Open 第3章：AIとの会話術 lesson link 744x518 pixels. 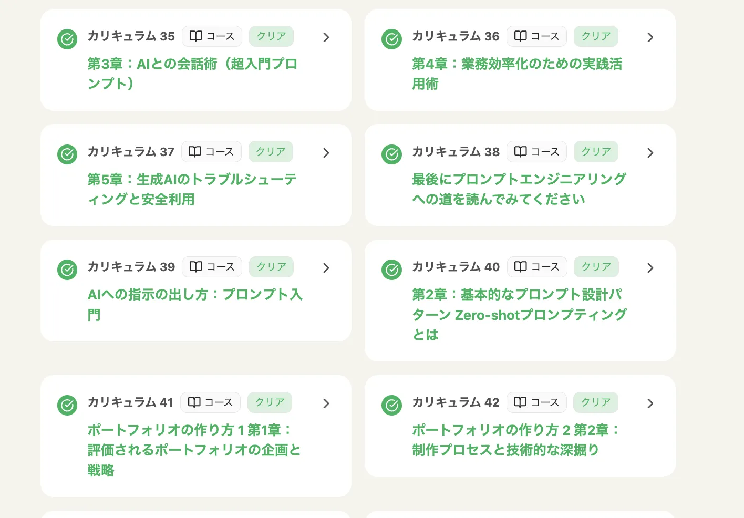coord(193,73)
